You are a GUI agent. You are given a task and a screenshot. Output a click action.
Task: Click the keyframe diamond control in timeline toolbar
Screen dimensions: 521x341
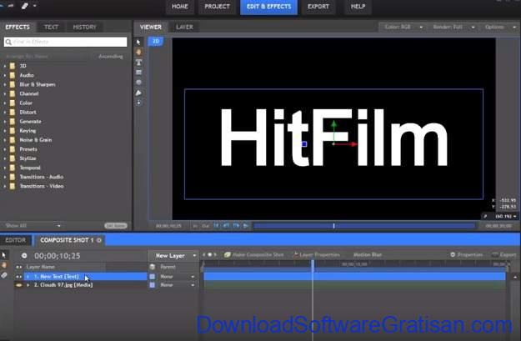210,255
